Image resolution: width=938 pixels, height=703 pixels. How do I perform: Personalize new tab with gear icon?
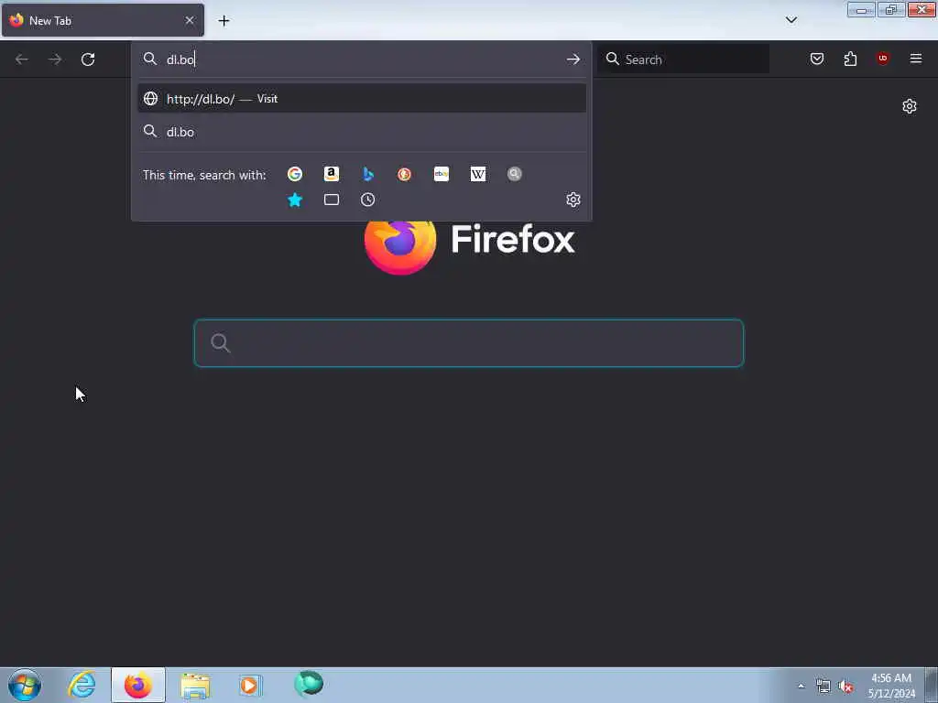[x=910, y=106]
